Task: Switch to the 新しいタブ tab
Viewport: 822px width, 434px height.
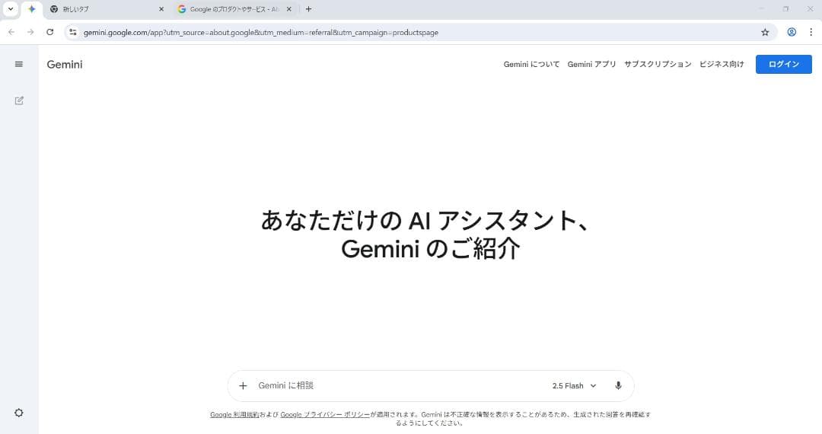Action: point(107,9)
